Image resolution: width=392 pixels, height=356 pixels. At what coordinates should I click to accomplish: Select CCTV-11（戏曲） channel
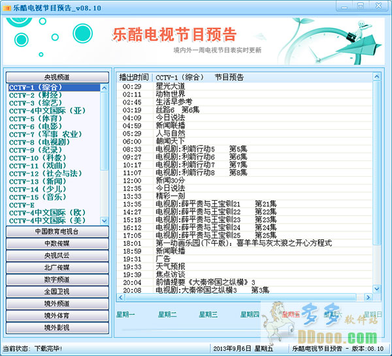click(x=54, y=166)
